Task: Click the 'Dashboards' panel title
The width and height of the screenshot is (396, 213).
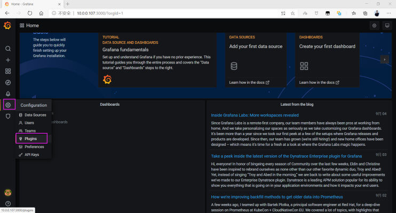Action: click(x=109, y=104)
